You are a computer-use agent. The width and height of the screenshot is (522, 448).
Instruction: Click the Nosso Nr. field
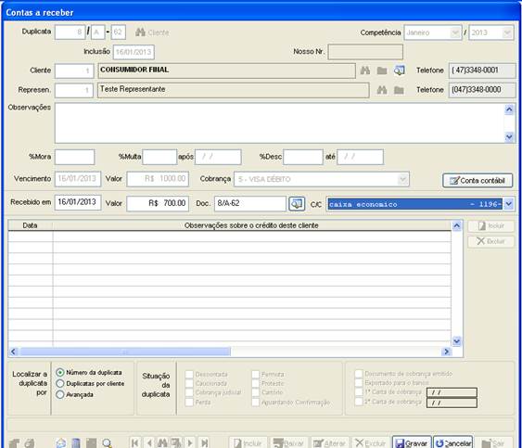[365, 52]
